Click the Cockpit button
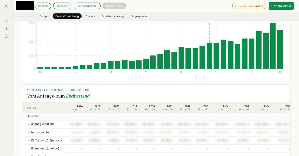Image resolution: width=299 pixels, height=156 pixels. pos(43,6)
